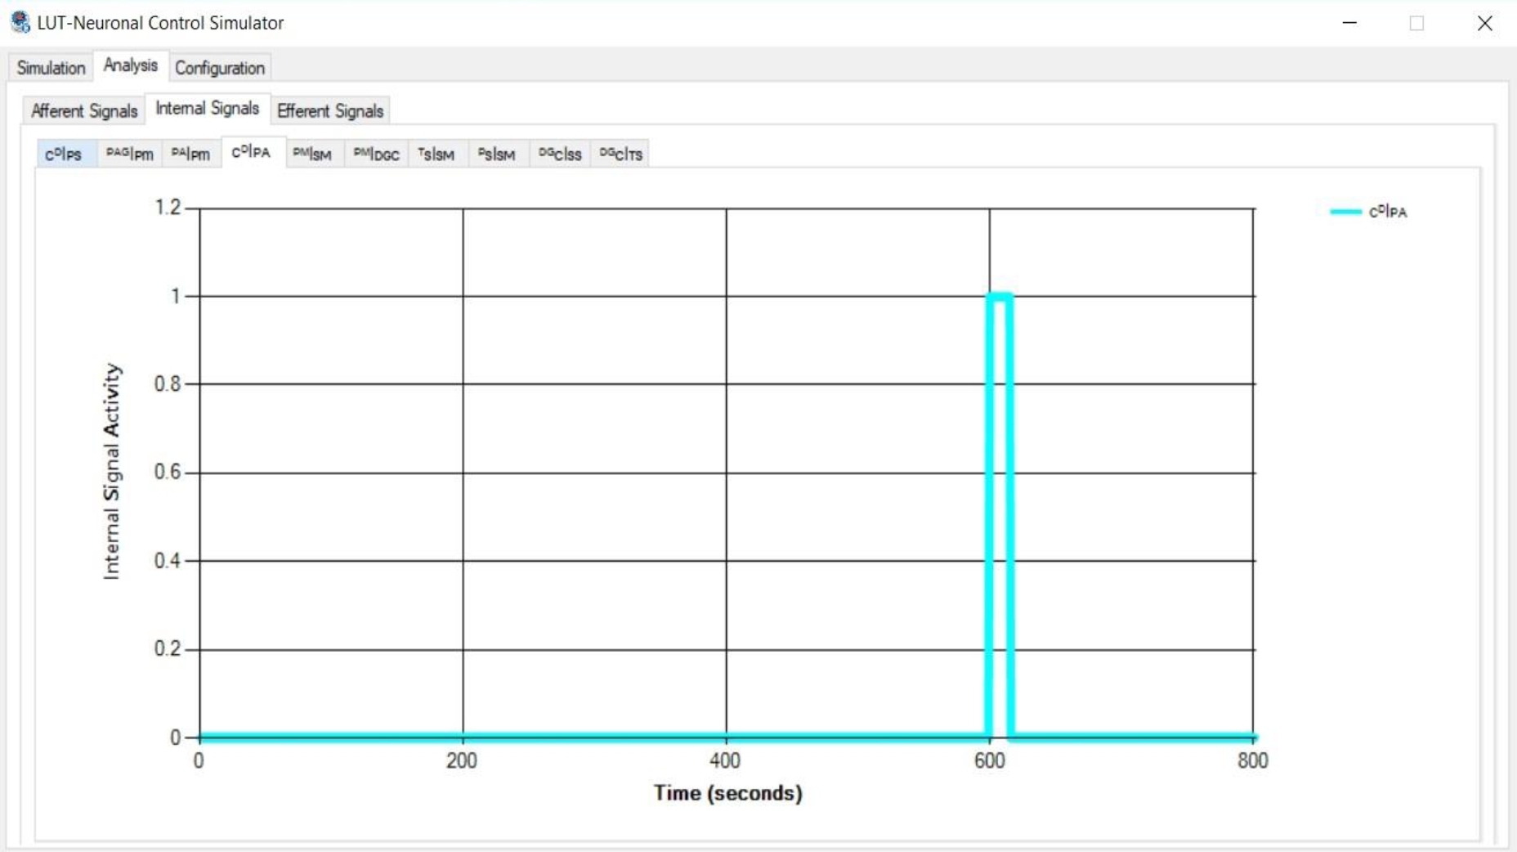Click the LUT-Neuronal Control Simulator app icon
The image size is (1517, 852).
(x=20, y=22)
